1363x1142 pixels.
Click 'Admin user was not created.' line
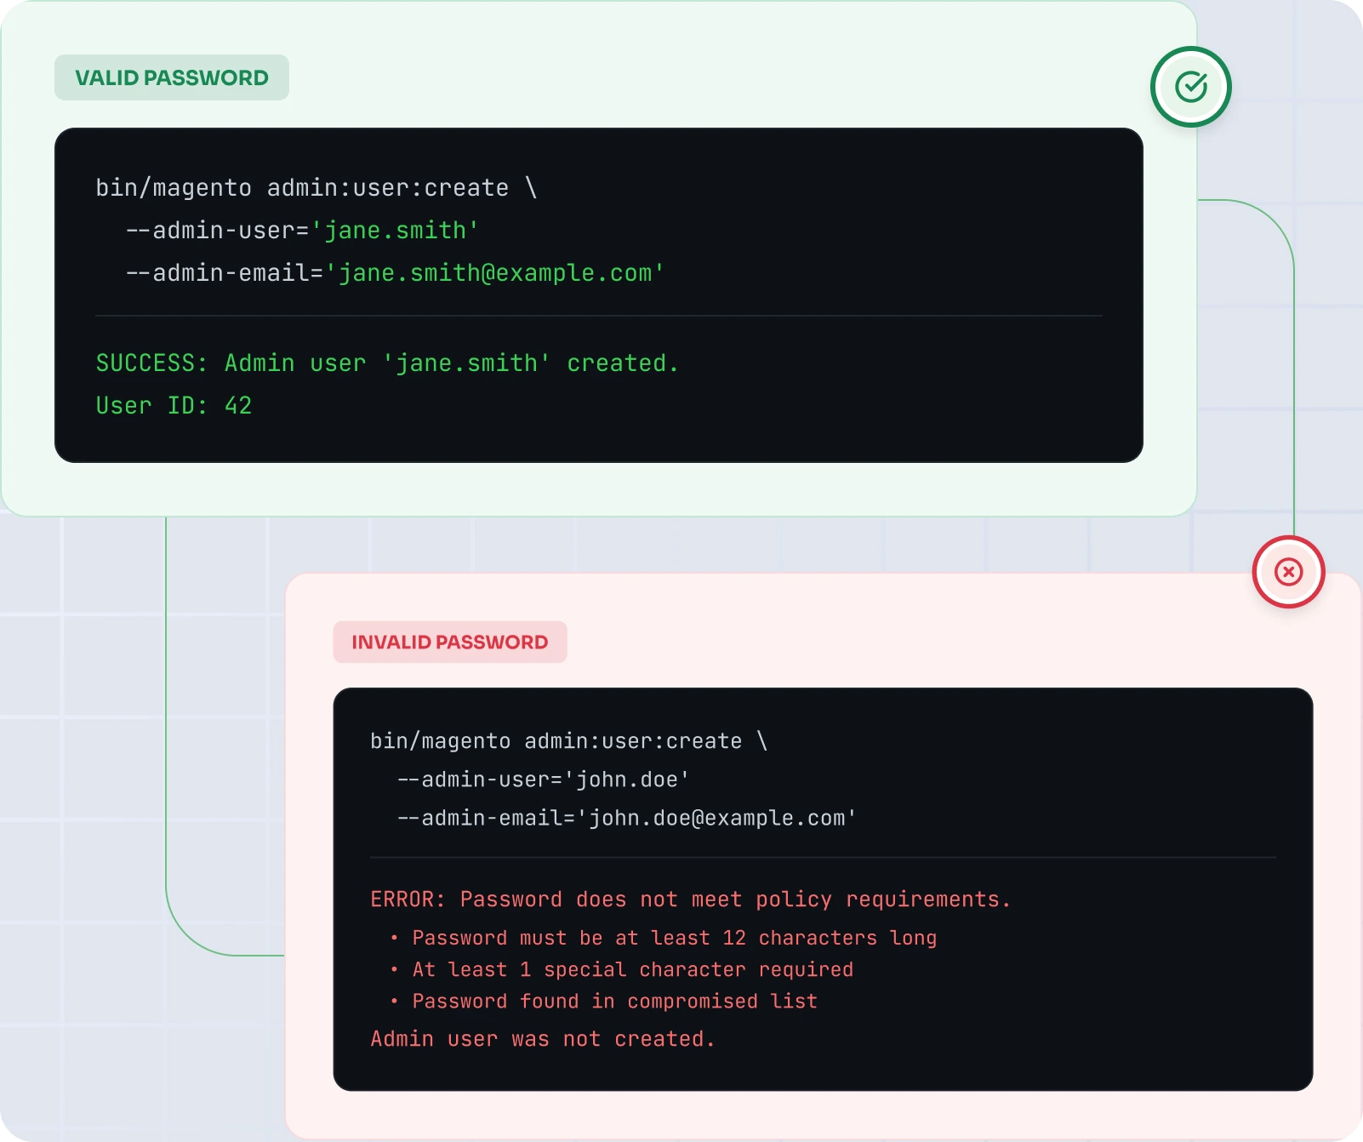542,1039
